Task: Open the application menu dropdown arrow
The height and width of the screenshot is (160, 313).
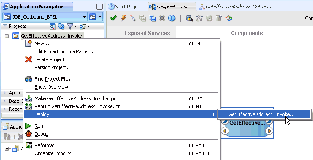Action: pos(100,17)
